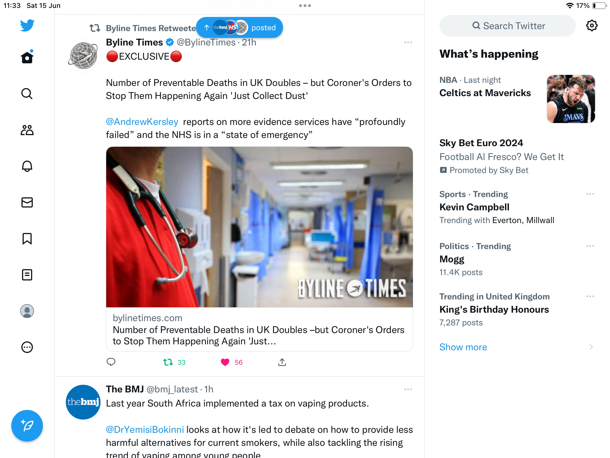Compose a new tweet
610x458 pixels.
tap(27, 425)
